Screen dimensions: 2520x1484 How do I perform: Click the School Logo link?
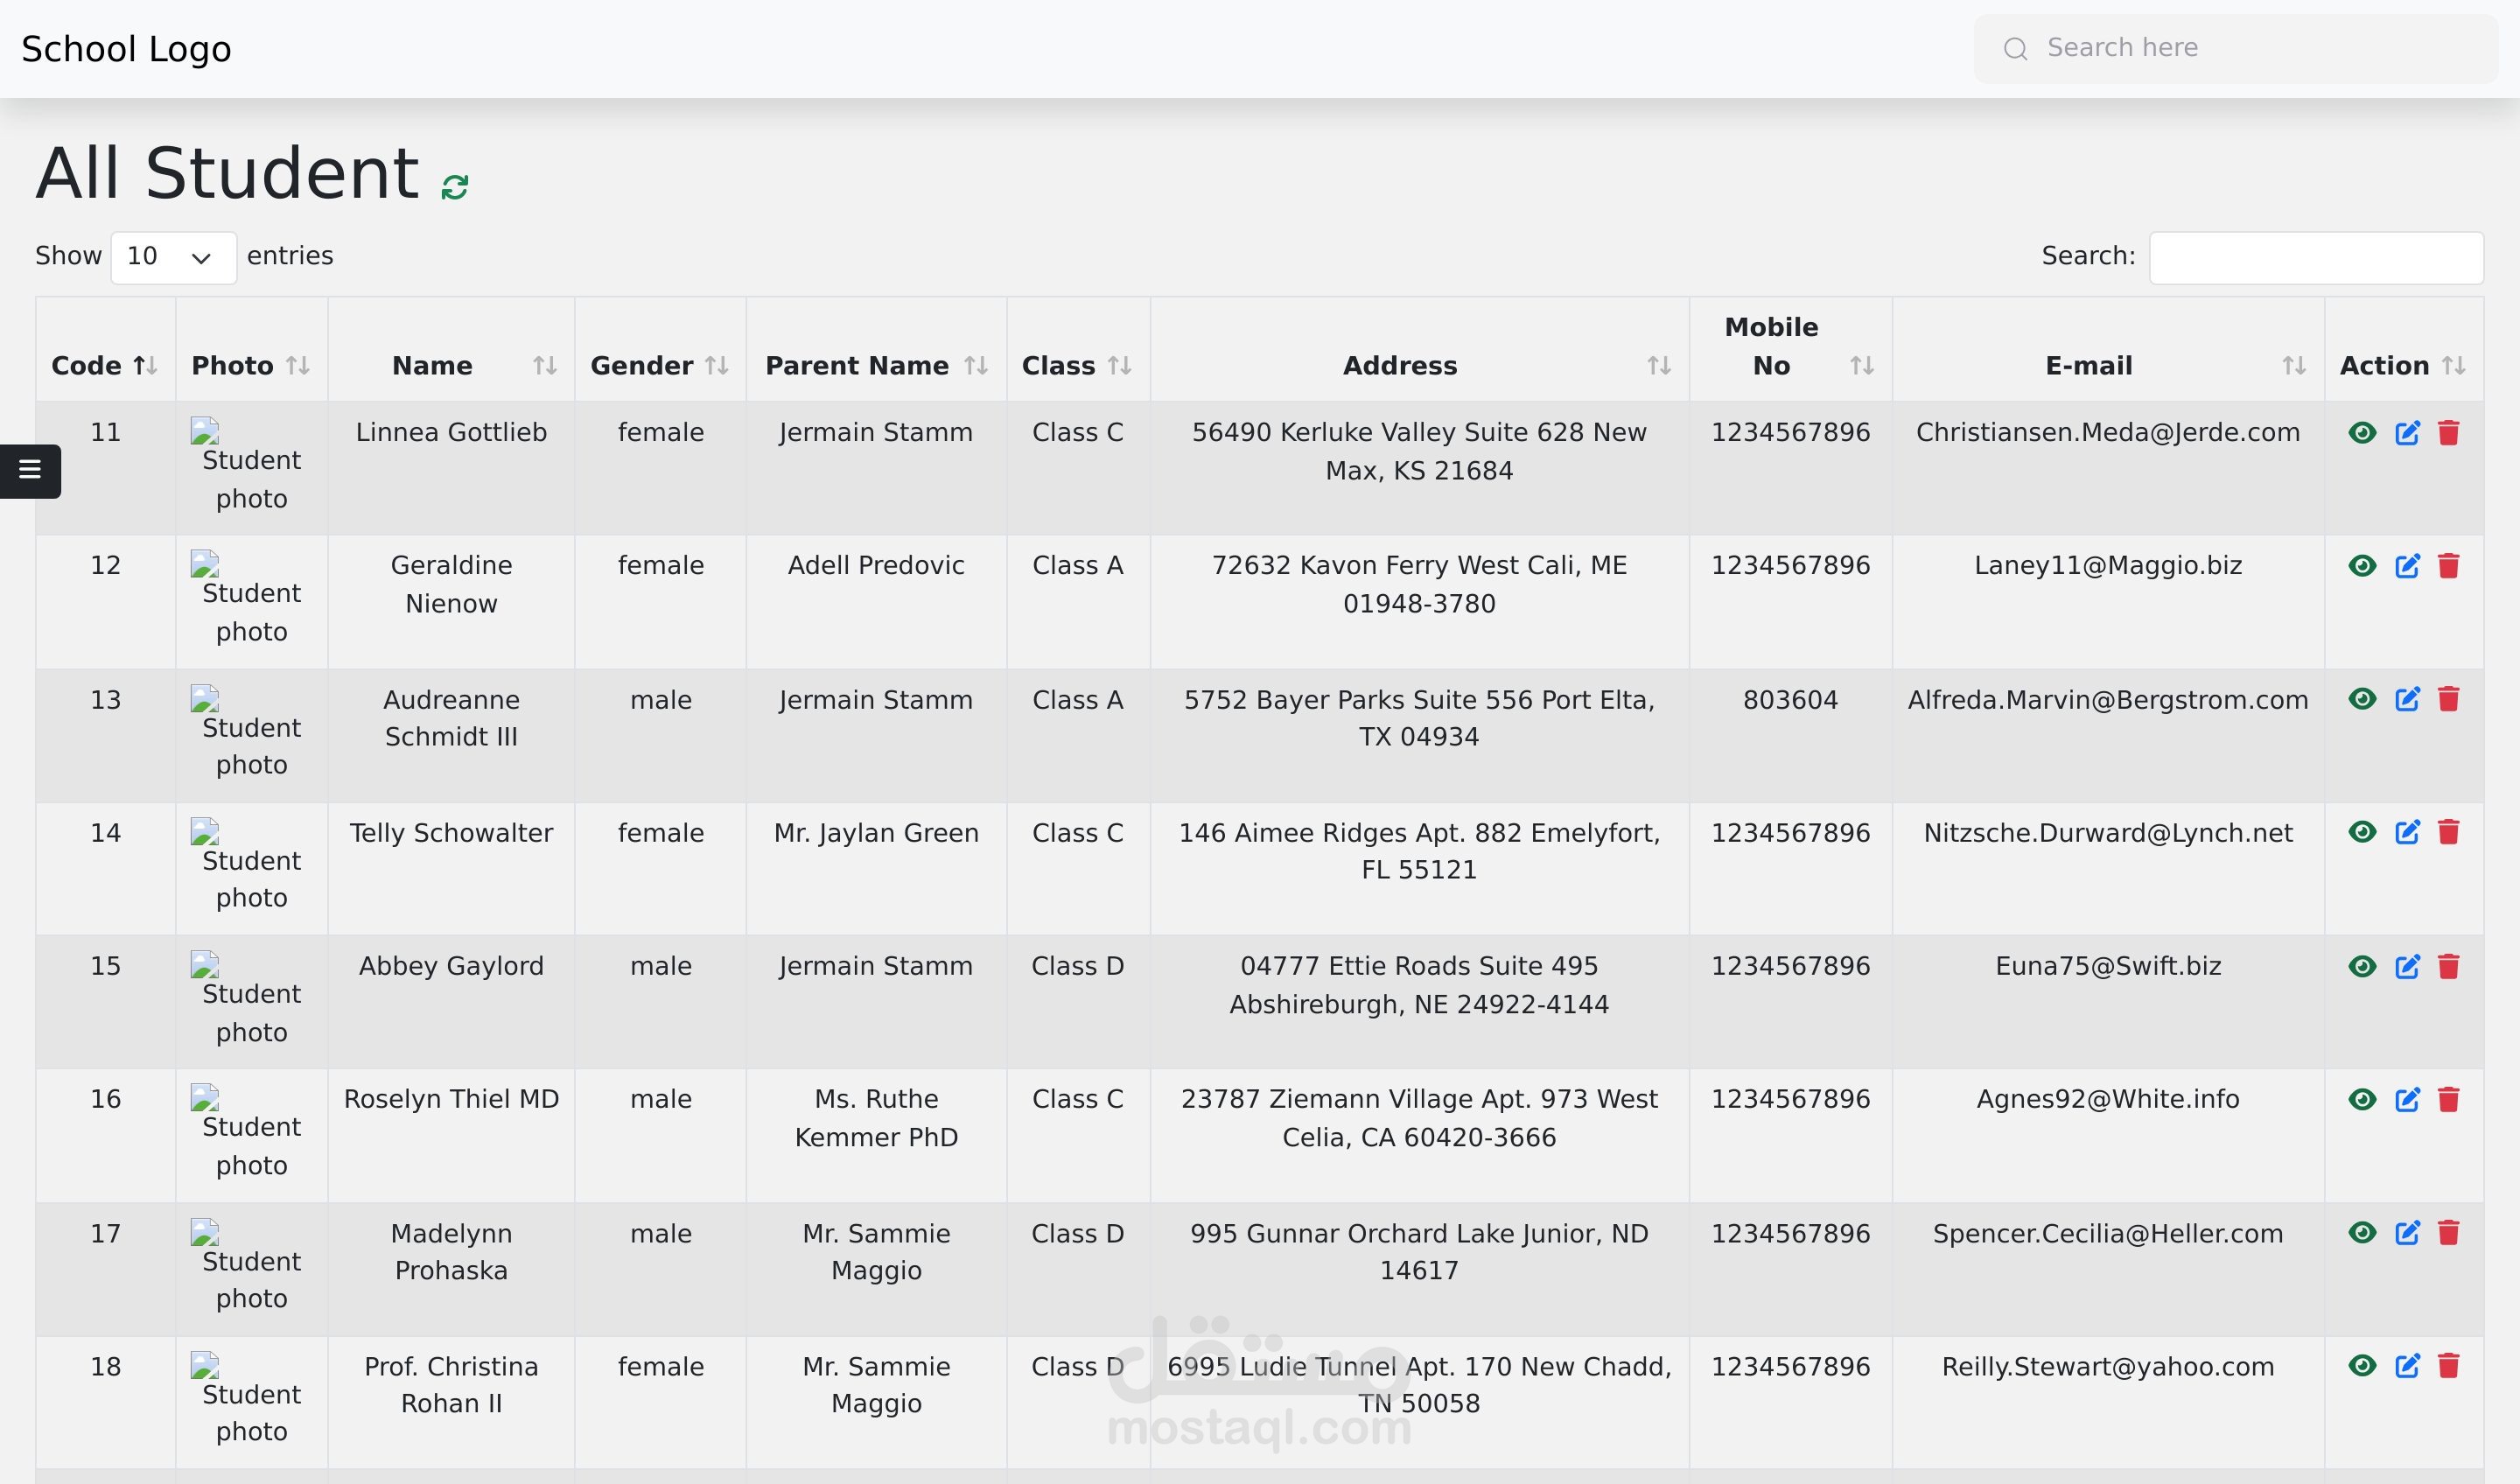point(126,49)
